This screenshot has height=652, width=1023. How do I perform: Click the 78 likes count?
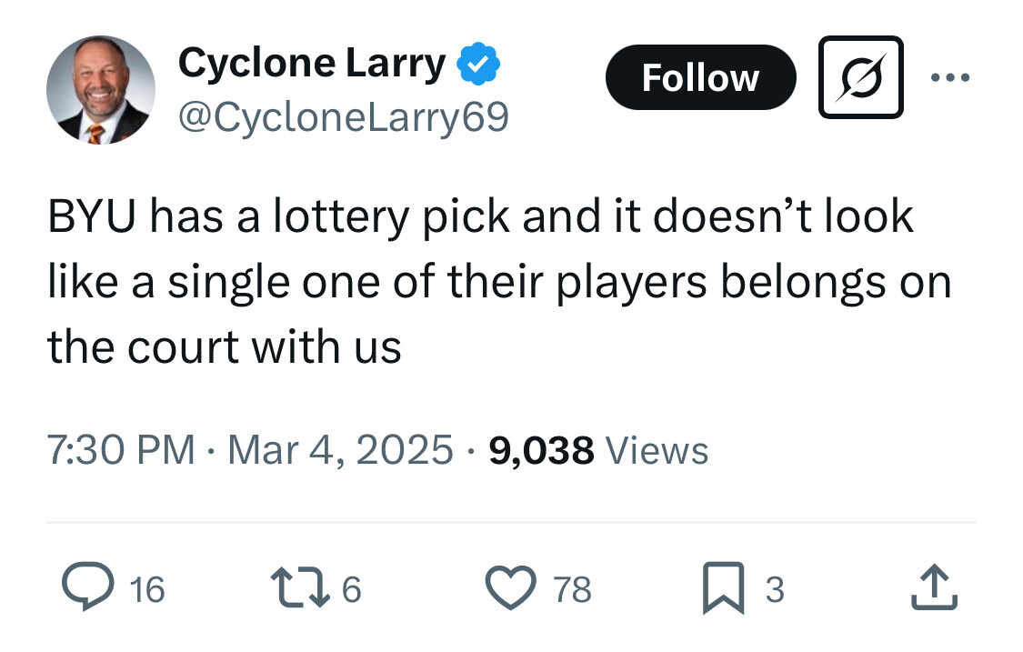(x=573, y=590)
